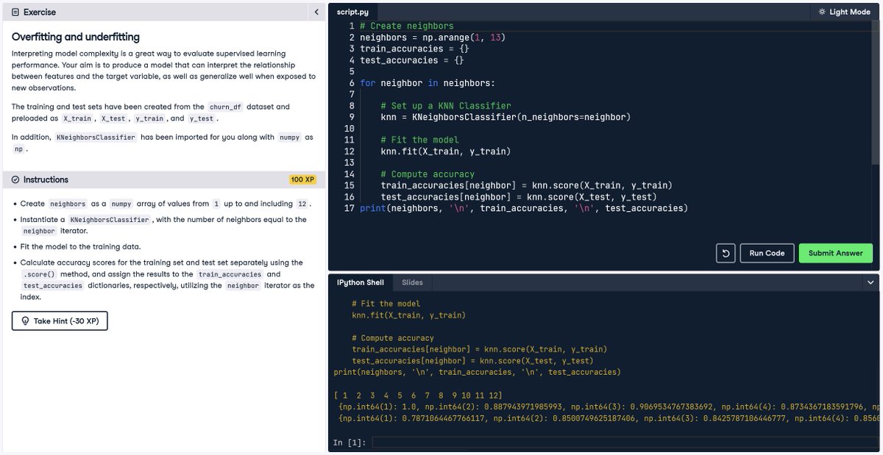Click the In [1] shell input field
This screenshot has width=883, height=455.
coord(625,443)
